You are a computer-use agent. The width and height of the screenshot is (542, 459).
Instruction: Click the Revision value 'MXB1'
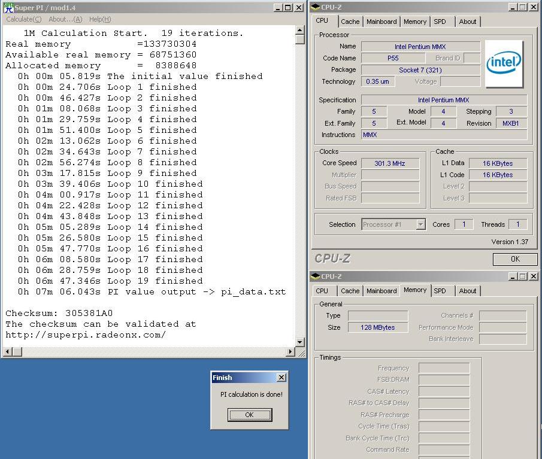(x=511, y=123)
